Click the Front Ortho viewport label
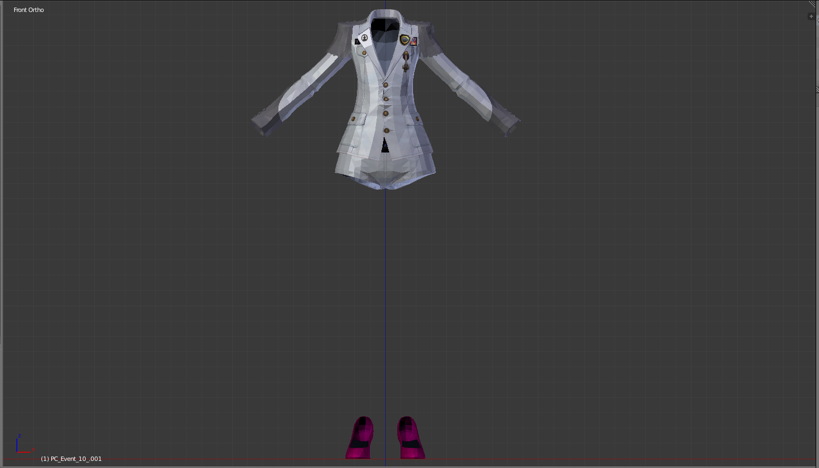The width and height of the screenshot is (819, 468). point(28,9)
